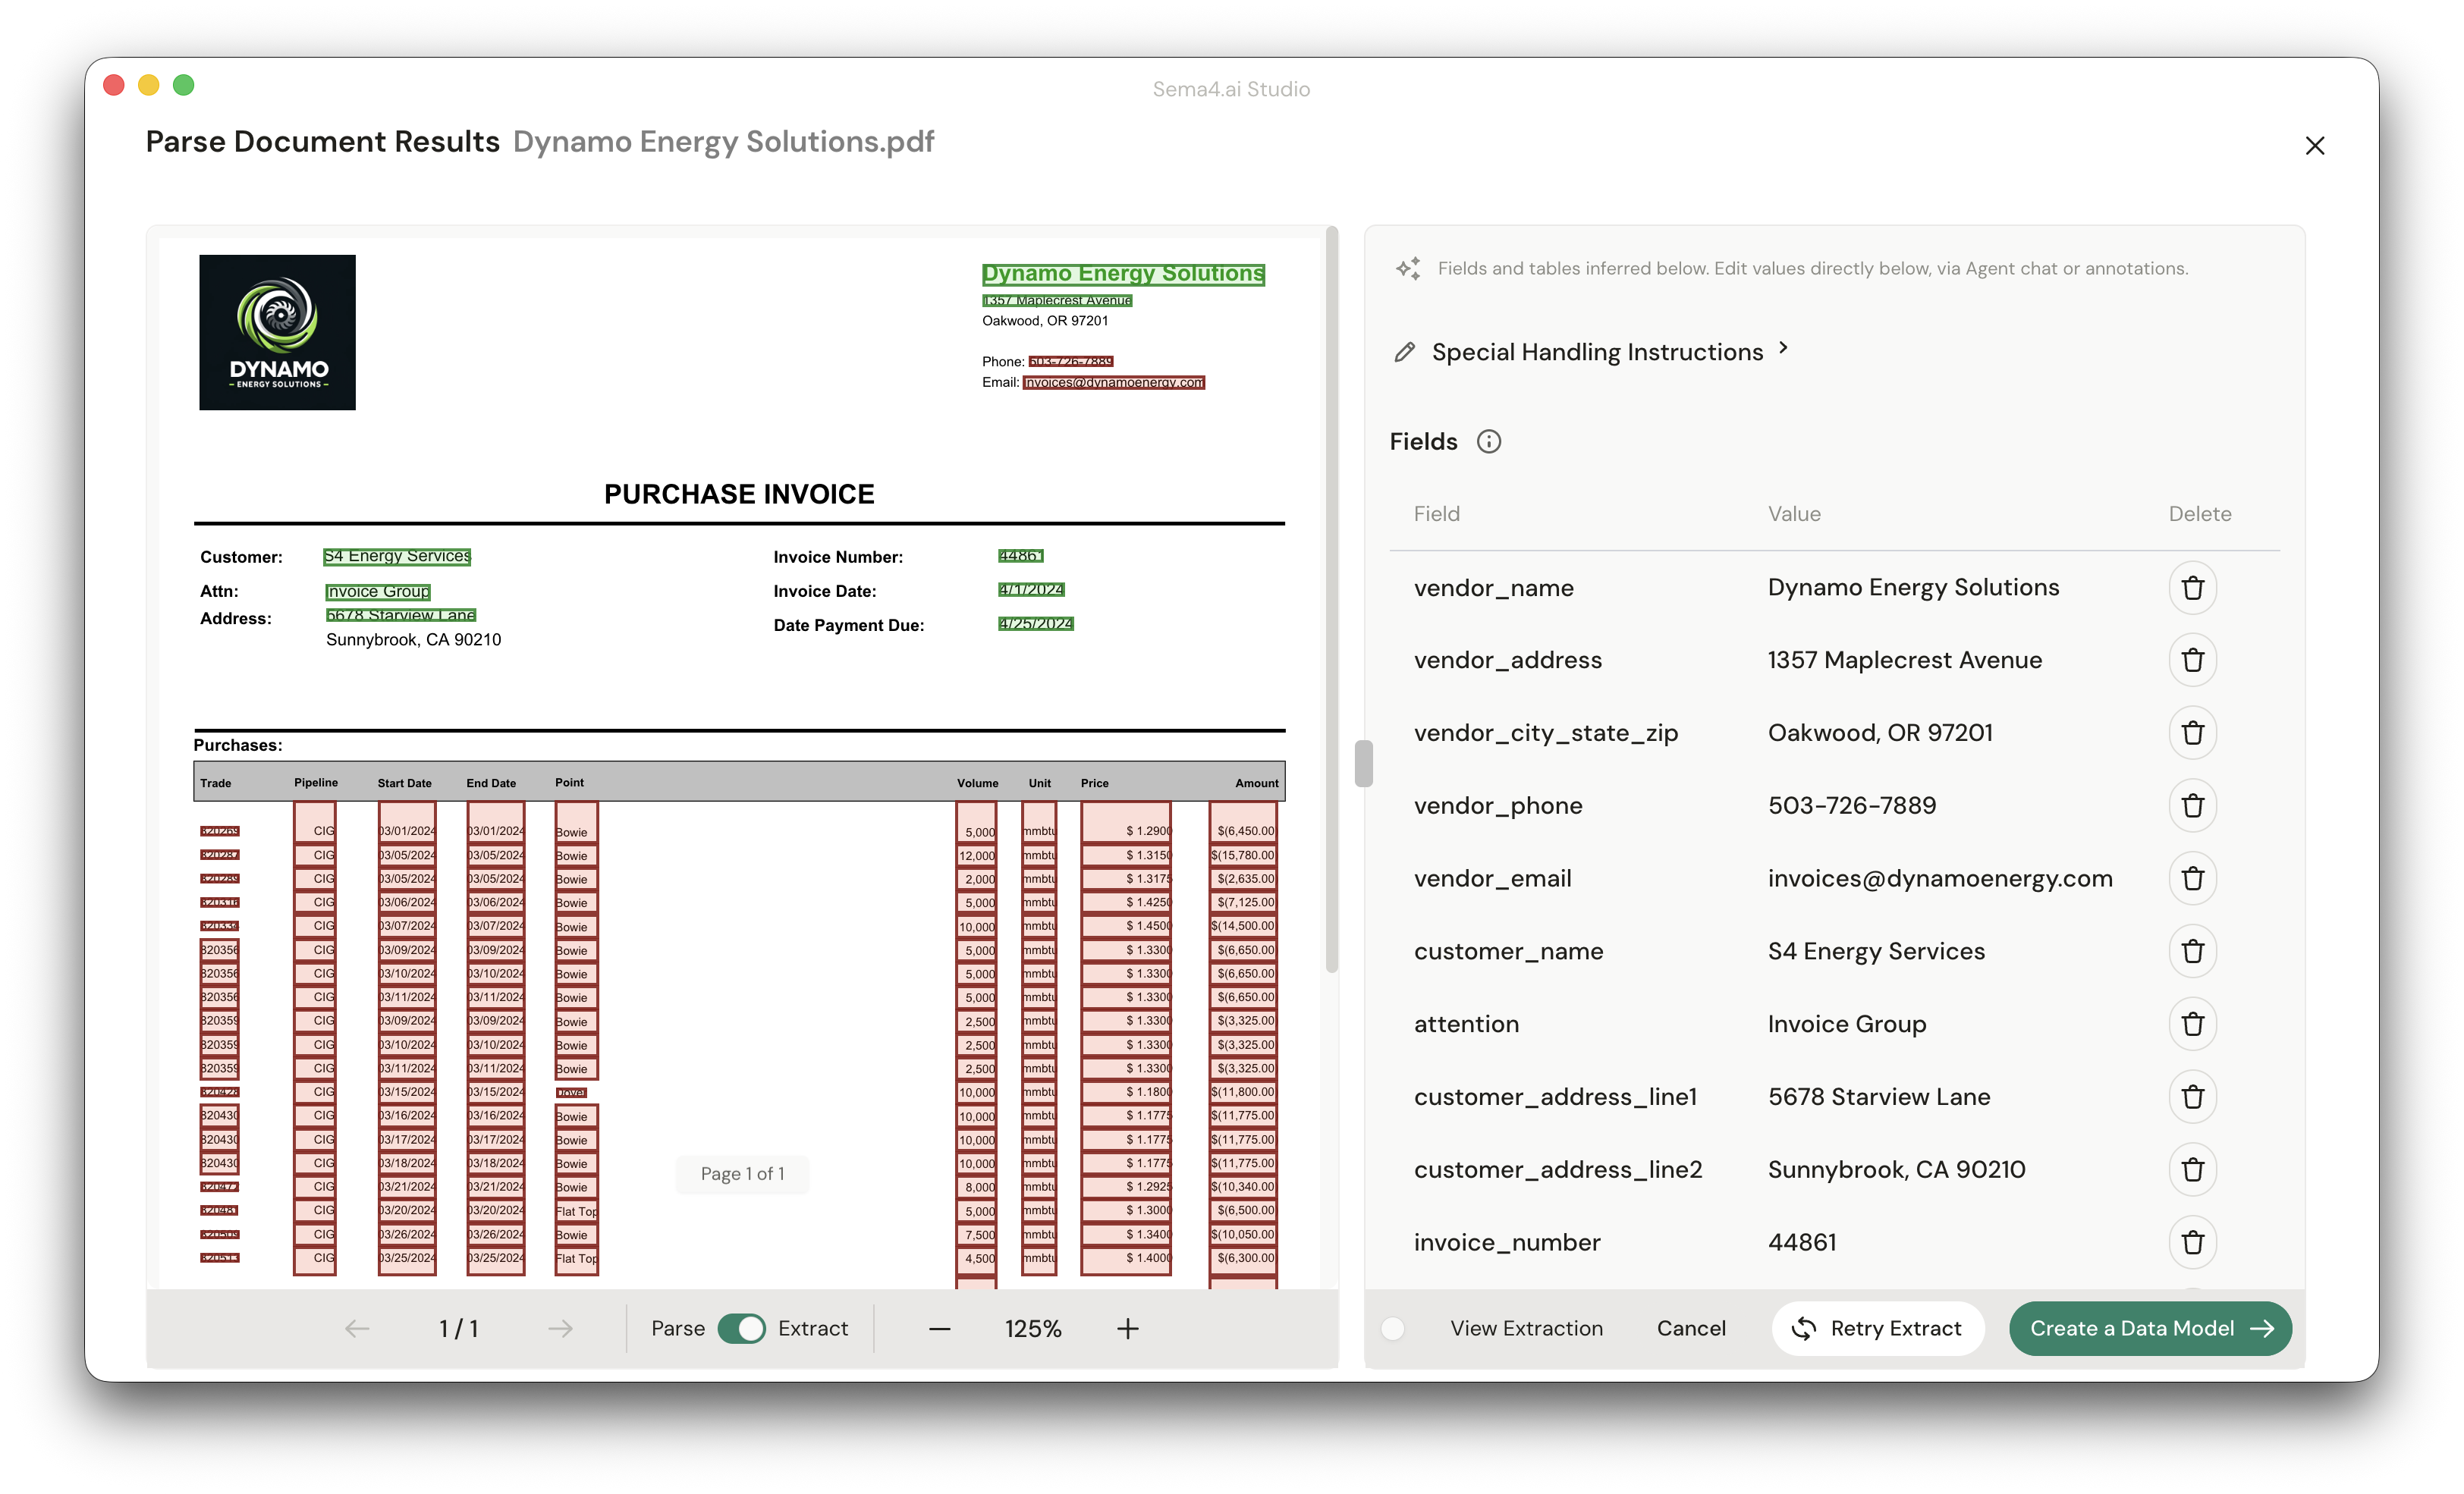Viewport: 2464px width, 1494px height.
Task: Zoom in using the plus icon
Action: 1127,1328
